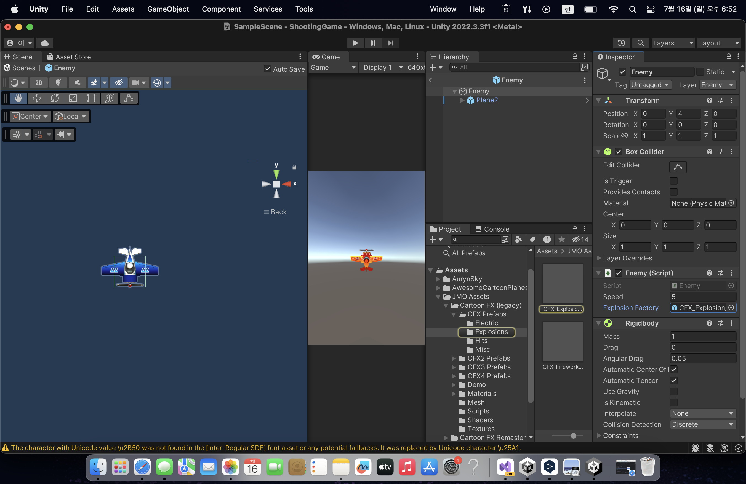Open the Layers dropdown

[673, 43]
